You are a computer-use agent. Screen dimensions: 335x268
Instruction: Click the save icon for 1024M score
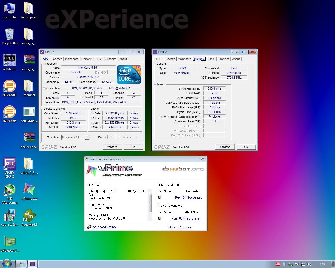[x=160, y=219]
